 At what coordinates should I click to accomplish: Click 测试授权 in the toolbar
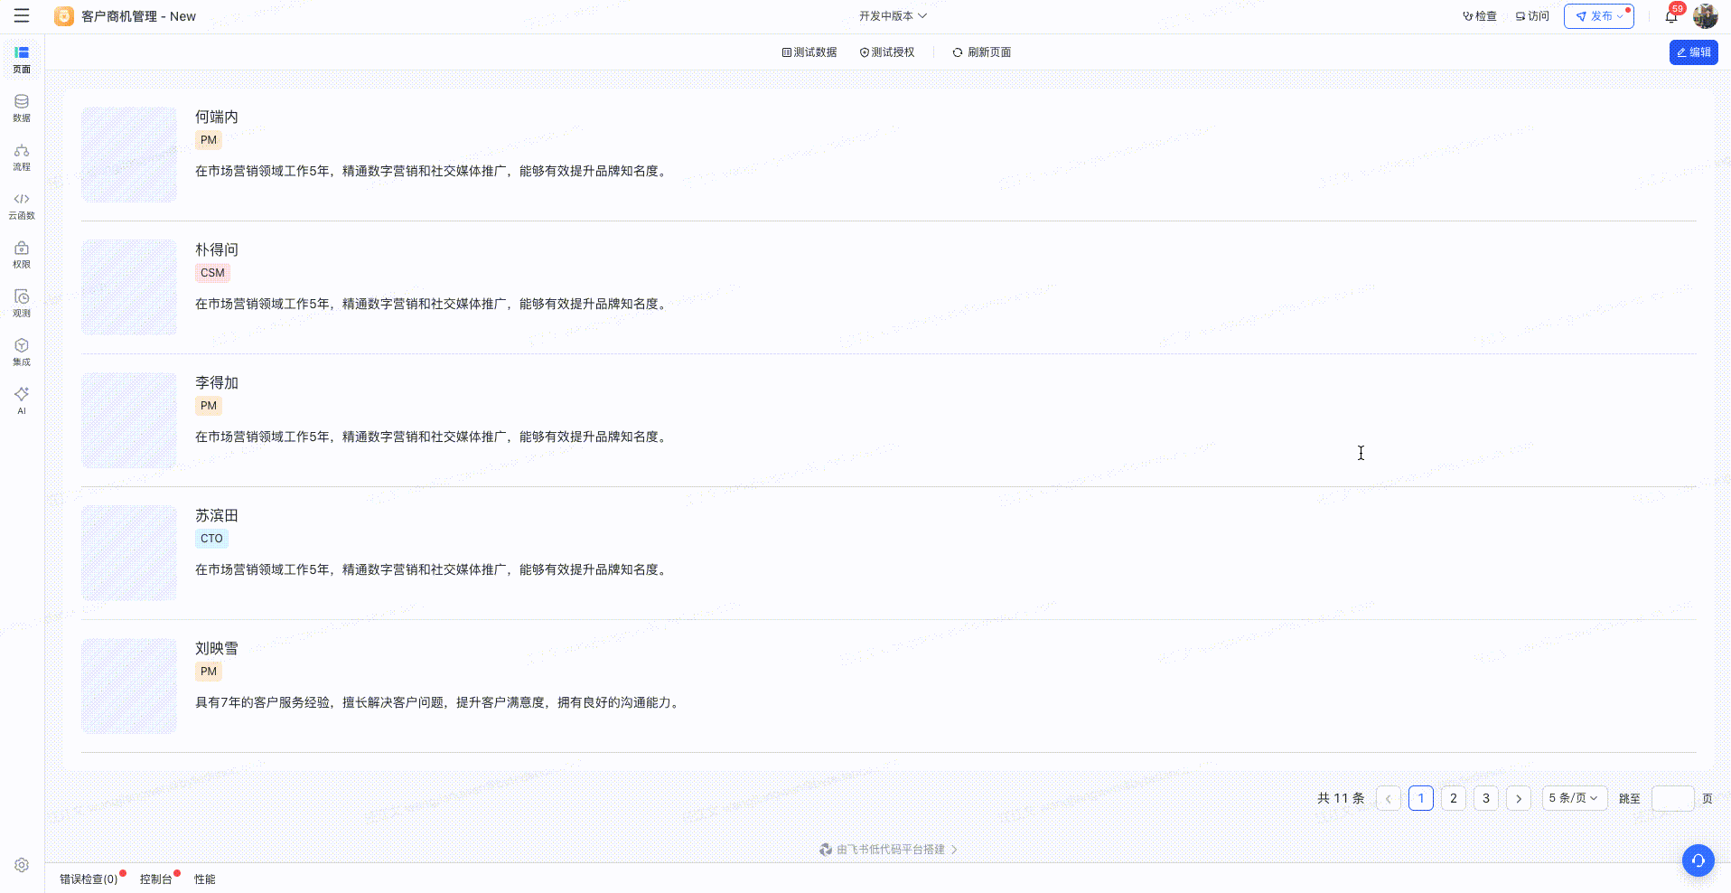887,52
